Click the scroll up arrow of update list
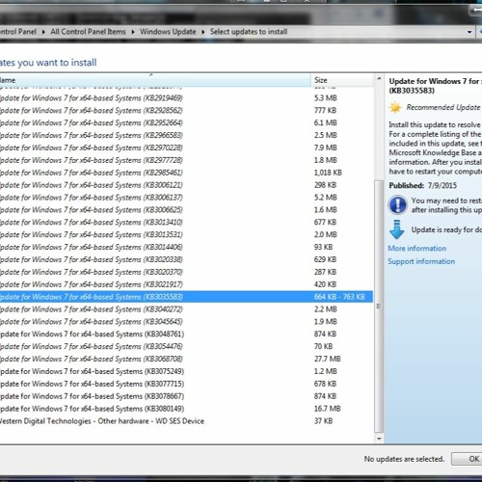 [379, 79]
